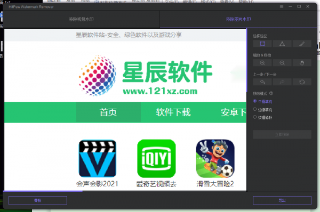This screenshot has width=320, height=212.
Task: Click the 会声会影2021 app icon in image
Action: tap(98, 159)
